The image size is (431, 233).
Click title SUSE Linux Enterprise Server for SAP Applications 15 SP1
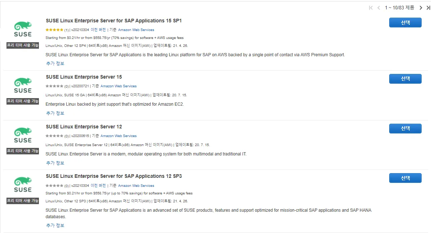pyautogui.click(x=114, y=21)
